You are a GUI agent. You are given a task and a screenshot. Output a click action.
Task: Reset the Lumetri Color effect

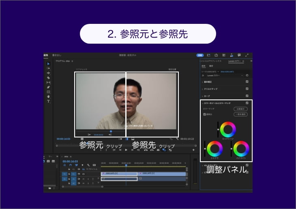click(247, 75)
